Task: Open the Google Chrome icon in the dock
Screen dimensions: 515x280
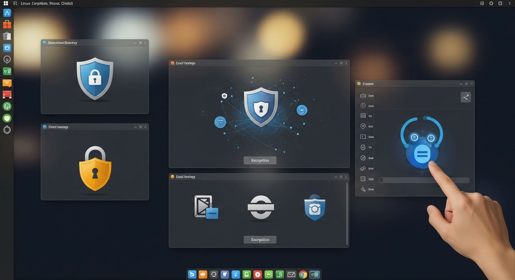Action: 303,275
